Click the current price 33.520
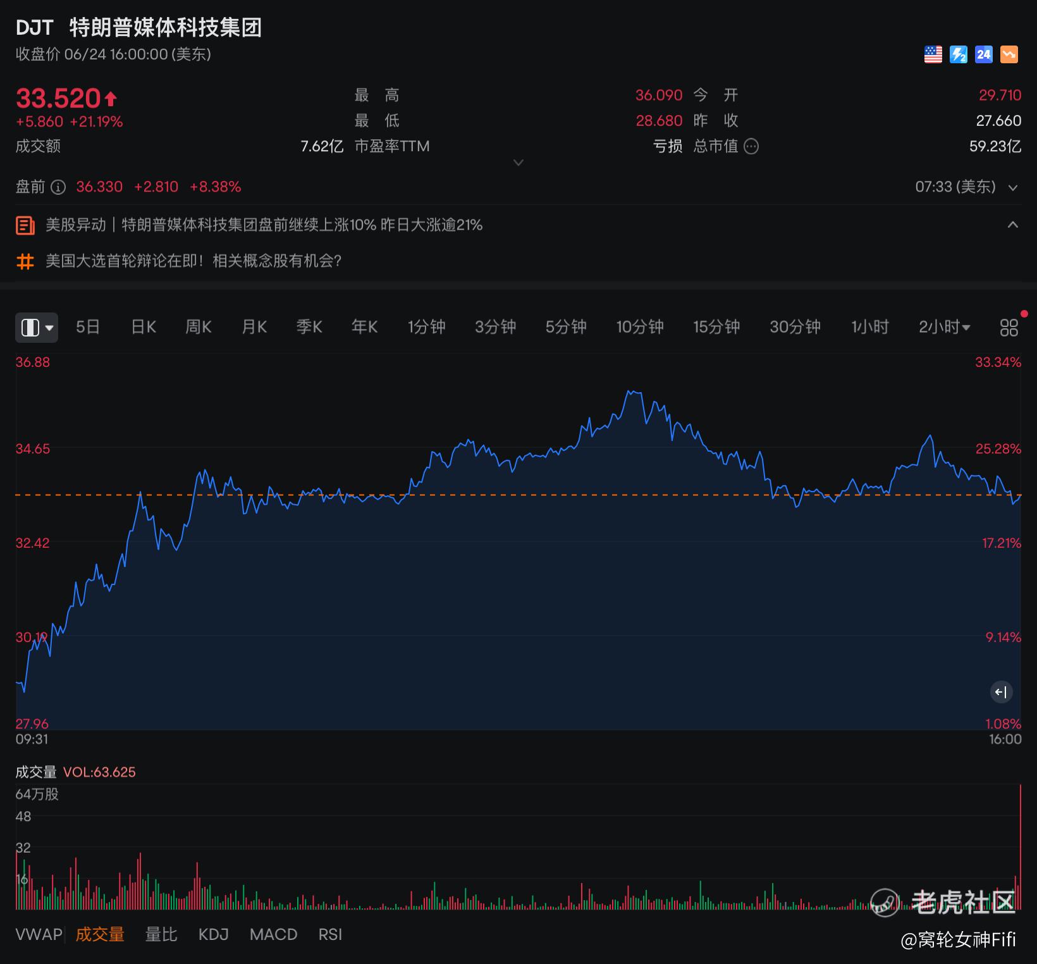This screenshot has width=1037, height=964. tap(58, 98)
